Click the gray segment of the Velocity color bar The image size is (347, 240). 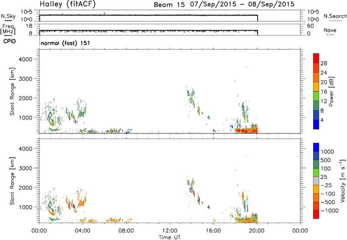(x=316, y=181)
